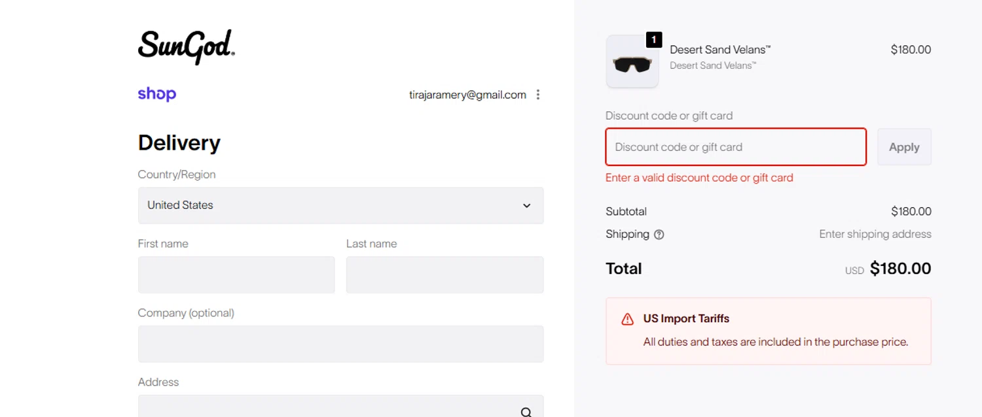Click the address search magnifier icon

click(x=526, y=412)
